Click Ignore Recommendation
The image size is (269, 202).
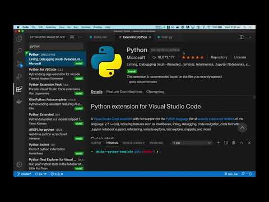pos(143,82)
